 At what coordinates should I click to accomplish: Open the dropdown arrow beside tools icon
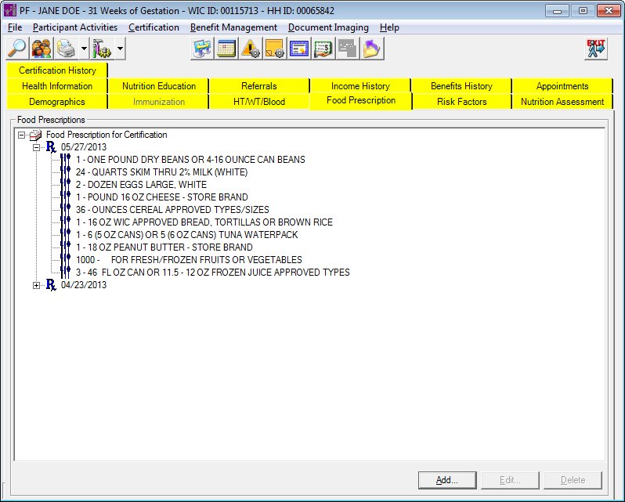pyautogui.click(x=120, y=49)
